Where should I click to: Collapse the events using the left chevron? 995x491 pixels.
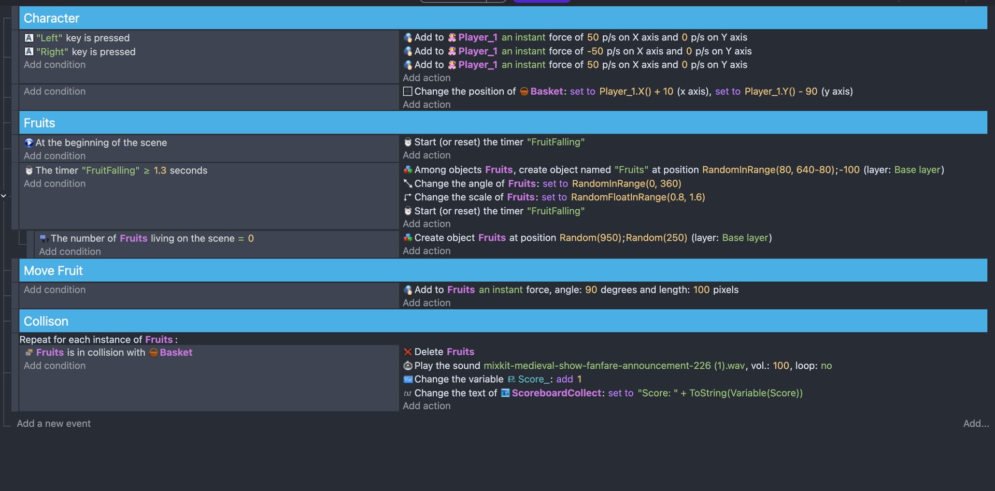tap(4, 196)
